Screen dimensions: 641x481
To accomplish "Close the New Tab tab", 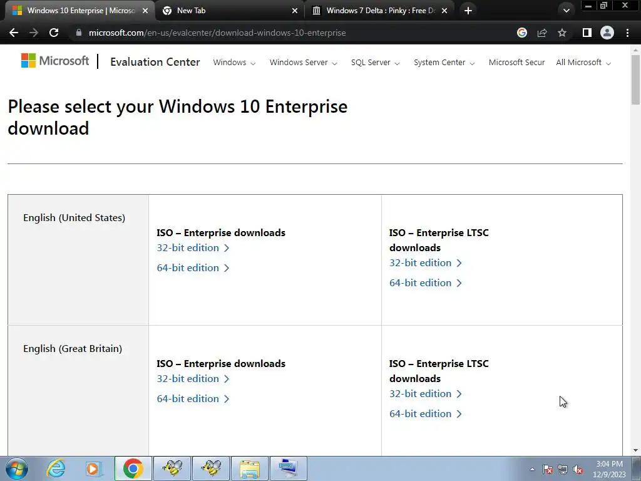I will point(295,11).
